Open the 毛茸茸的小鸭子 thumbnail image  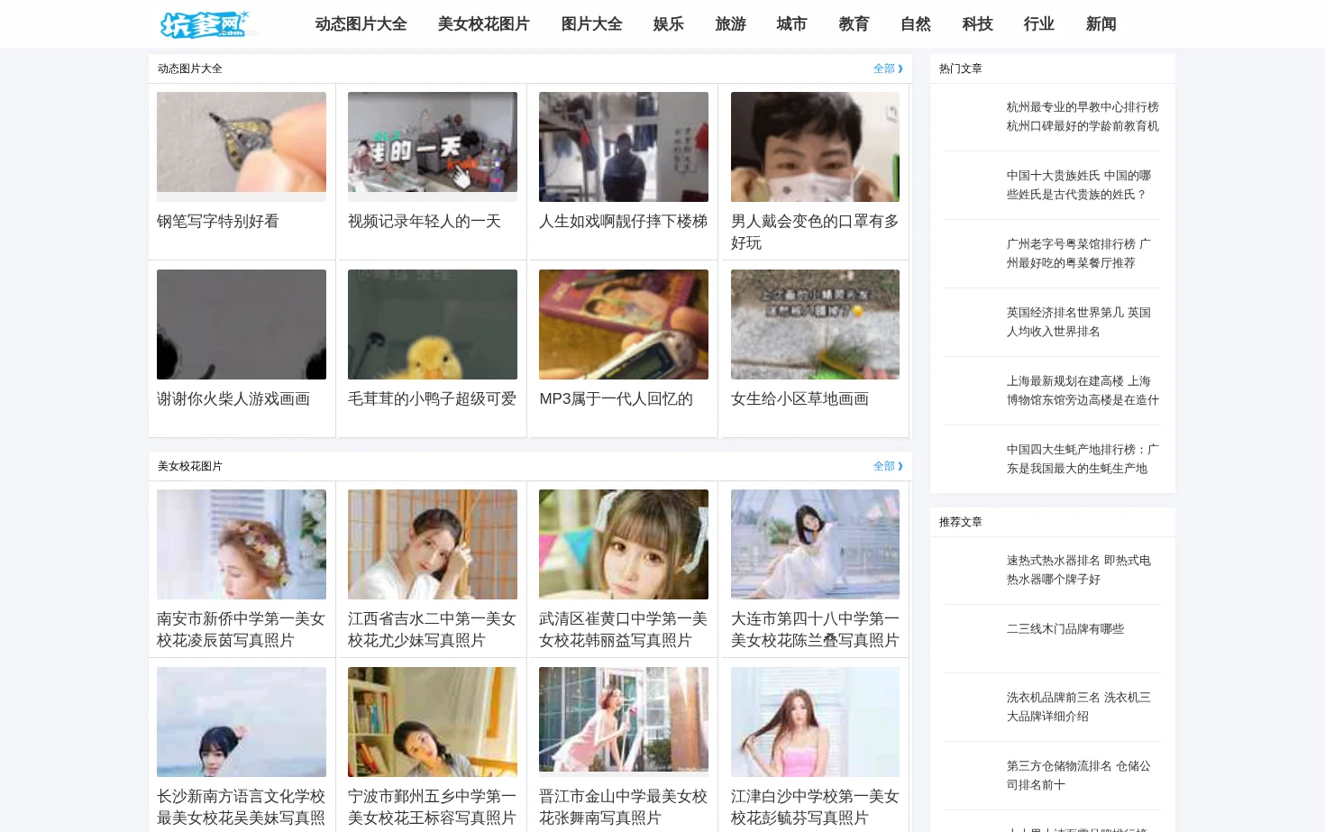[x=433, y=324]
